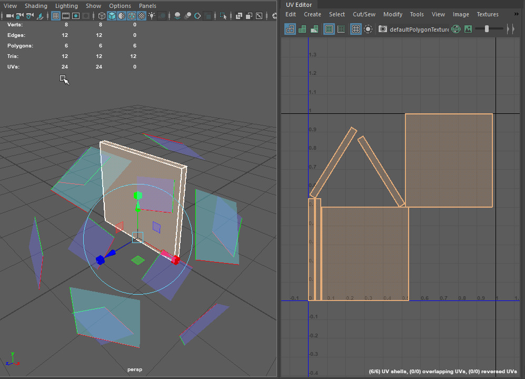Click the display image icon
Viewport: 525px width, 379px height.
[468, 29]
